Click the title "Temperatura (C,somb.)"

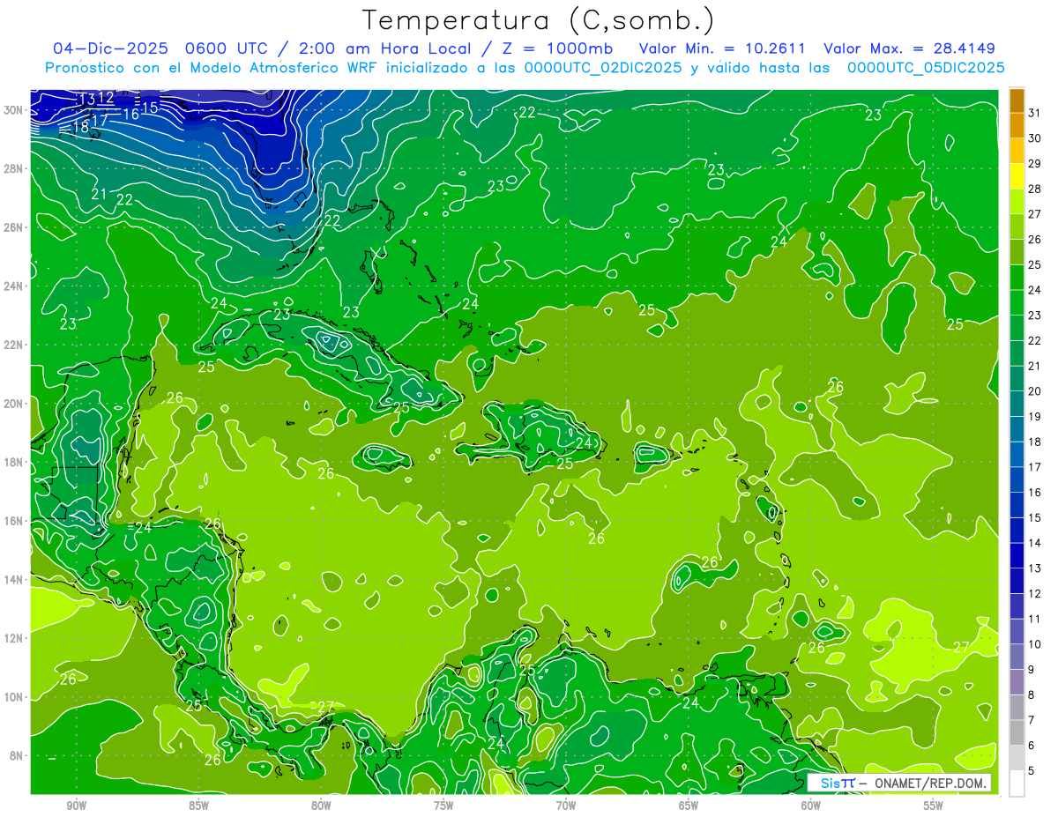538,21
